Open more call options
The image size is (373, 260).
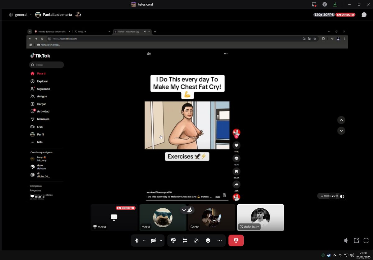pos(219,240)
